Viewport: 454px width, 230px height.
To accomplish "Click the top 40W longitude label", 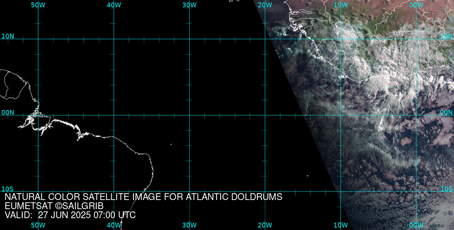I will 114,5.
